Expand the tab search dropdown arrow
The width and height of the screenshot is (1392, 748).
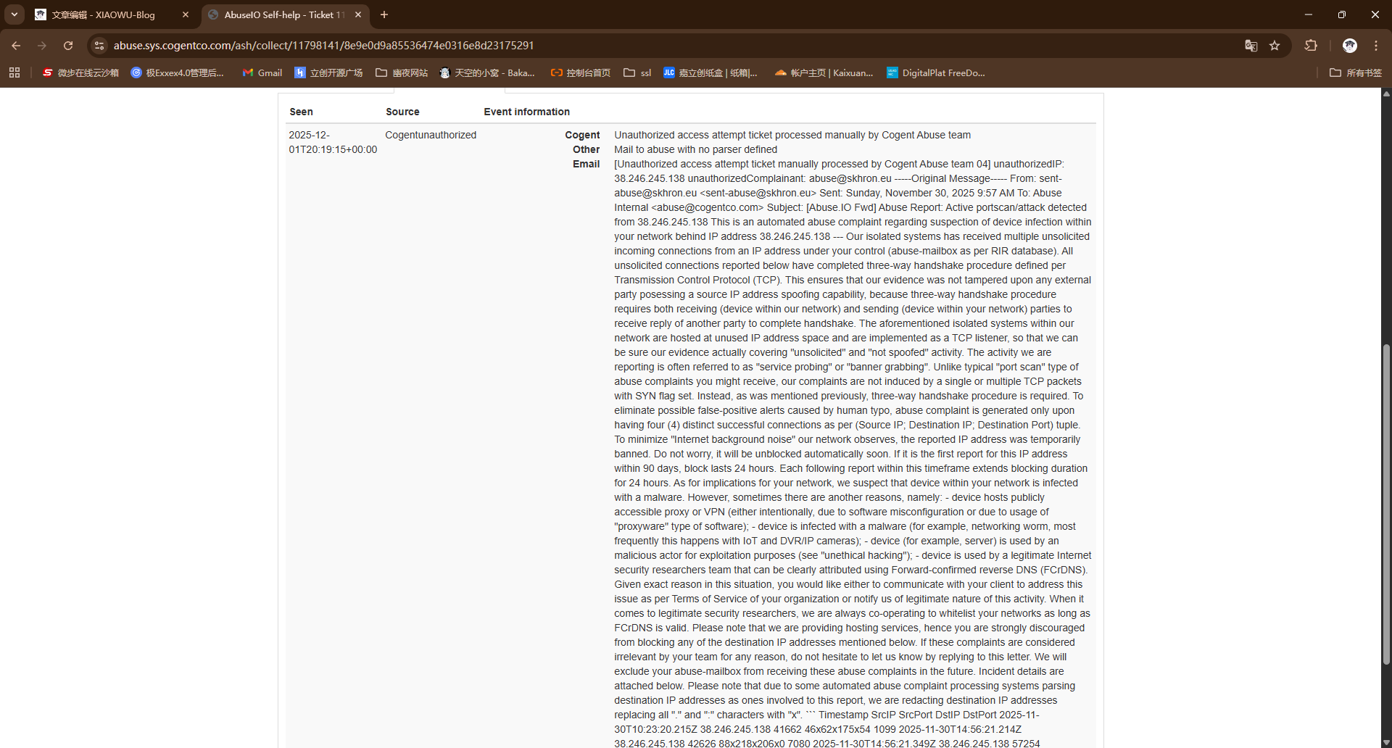pyautogui.click(x=14, y=14)
